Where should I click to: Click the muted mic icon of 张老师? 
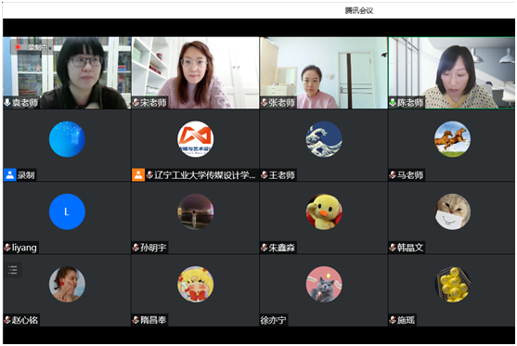[265, 102]
